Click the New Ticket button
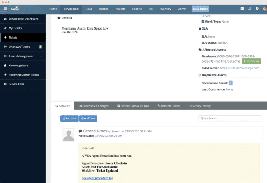 point(200,9)
